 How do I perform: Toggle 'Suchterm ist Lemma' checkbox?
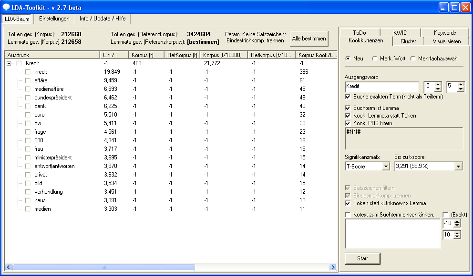click(x=348, y=108)
